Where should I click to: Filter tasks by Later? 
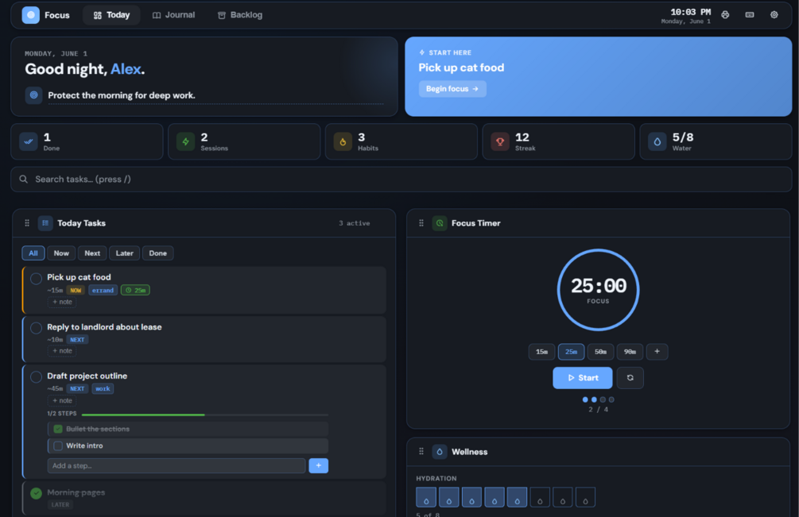coord(124,253)
